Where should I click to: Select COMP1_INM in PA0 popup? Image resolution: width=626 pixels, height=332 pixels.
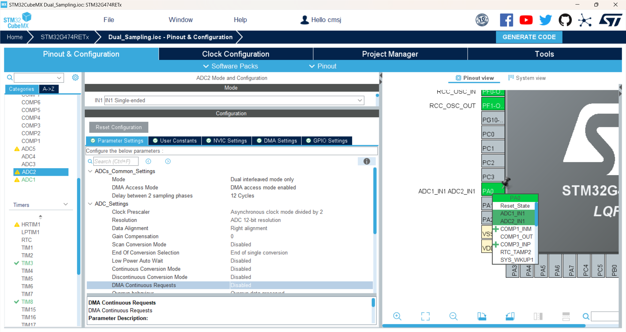515,229
